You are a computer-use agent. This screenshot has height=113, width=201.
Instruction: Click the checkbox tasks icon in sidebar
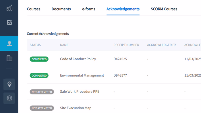[9, 23]
